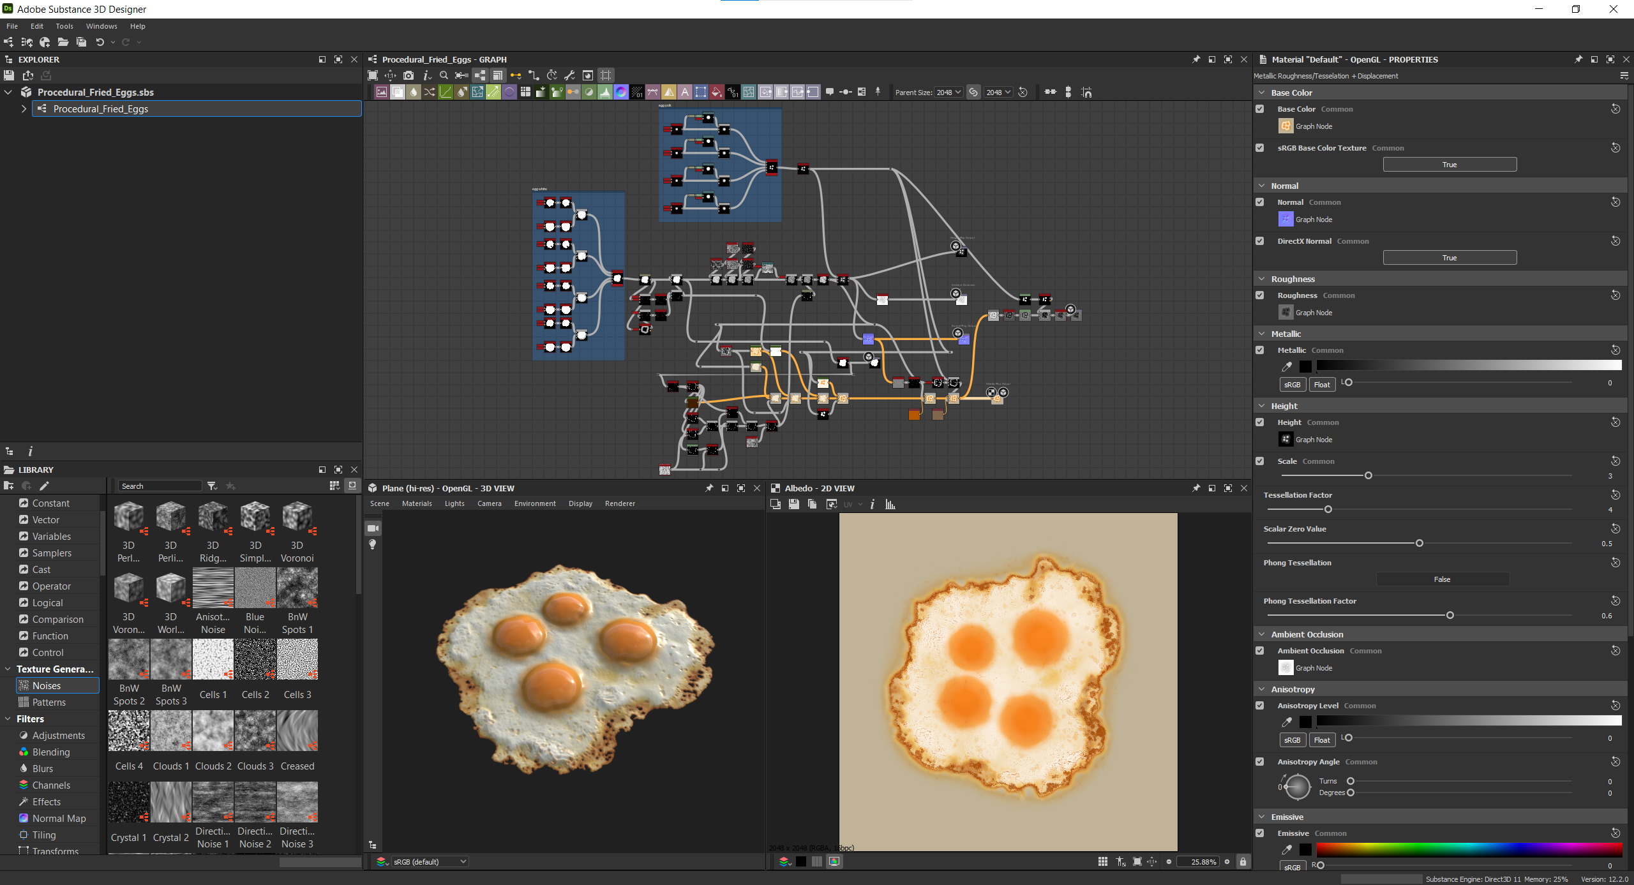Viewport: 1634px width, 885px height.
Task: Add a Text node from toolbar
Action: (685, 92)
